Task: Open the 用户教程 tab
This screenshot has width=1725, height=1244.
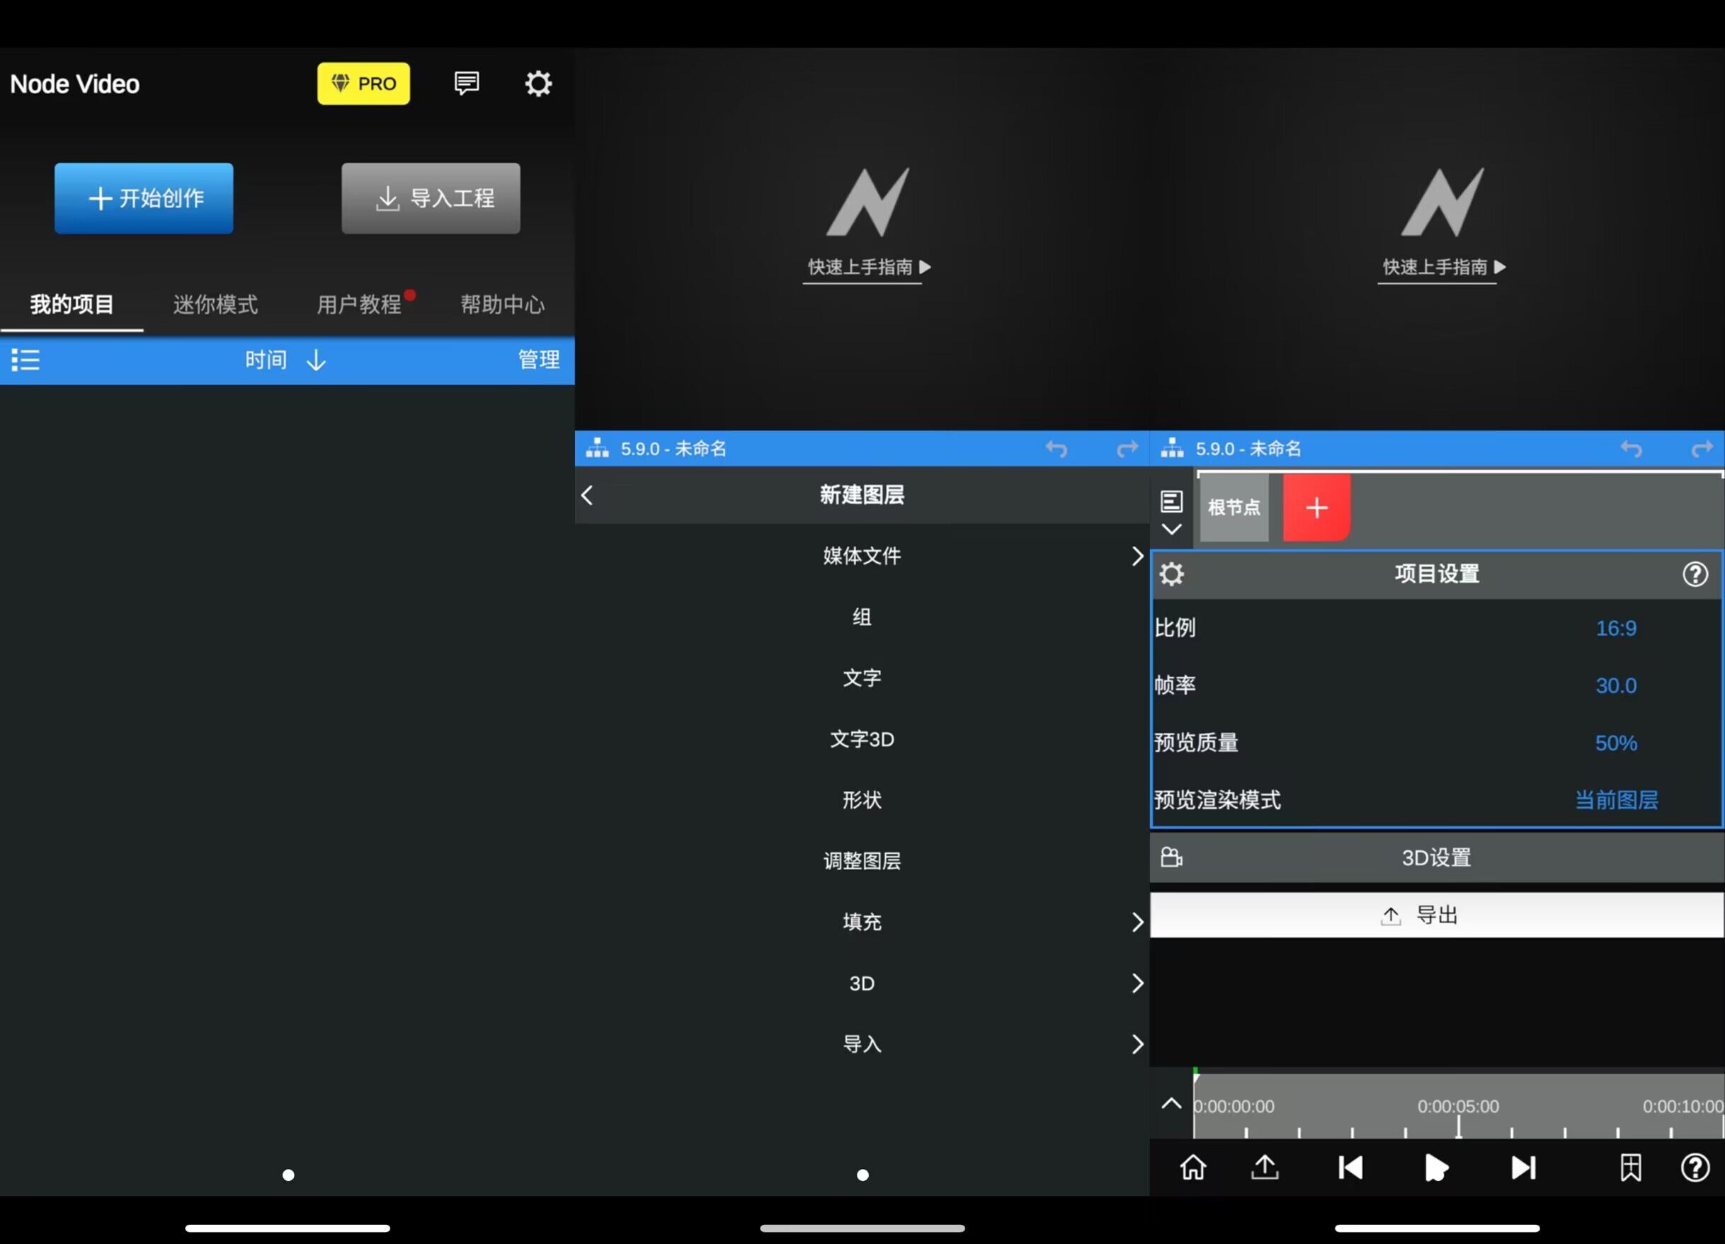Action: pyautogui.click(x=359, y=305)
